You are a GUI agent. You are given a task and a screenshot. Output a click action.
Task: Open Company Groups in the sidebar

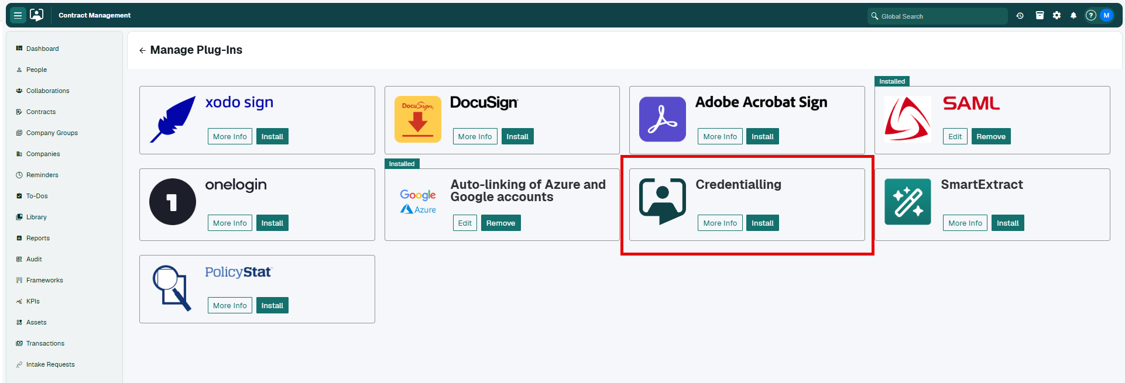pyautogui.click(x=52, y=133)
